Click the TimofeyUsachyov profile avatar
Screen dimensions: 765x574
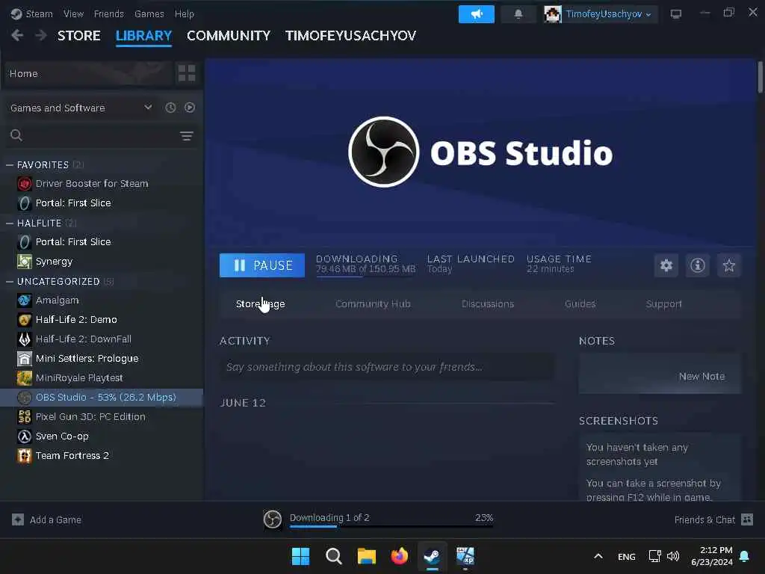(552, 14)
